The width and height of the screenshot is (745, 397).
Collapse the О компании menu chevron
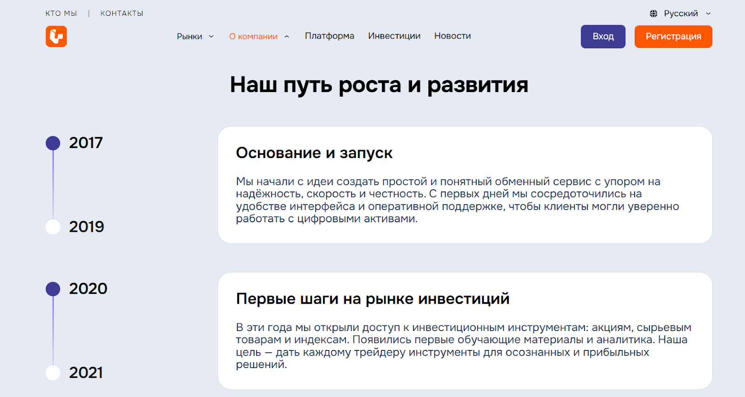point(287,37)
